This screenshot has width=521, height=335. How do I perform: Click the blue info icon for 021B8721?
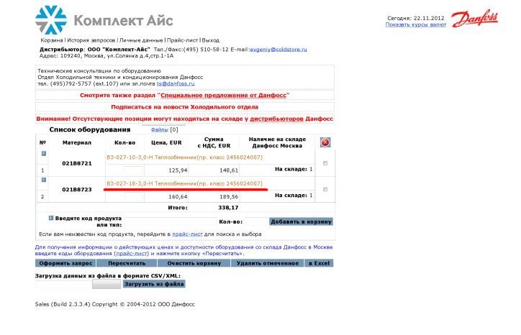(x=43, y=153)
